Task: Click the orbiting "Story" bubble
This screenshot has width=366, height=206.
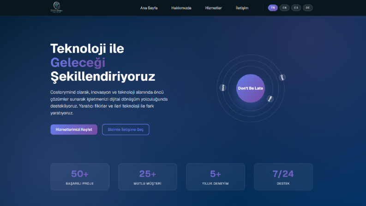Action: [x=223, y=88]
